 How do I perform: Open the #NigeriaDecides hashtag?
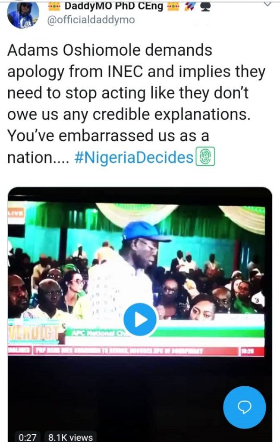pos(134,158)
